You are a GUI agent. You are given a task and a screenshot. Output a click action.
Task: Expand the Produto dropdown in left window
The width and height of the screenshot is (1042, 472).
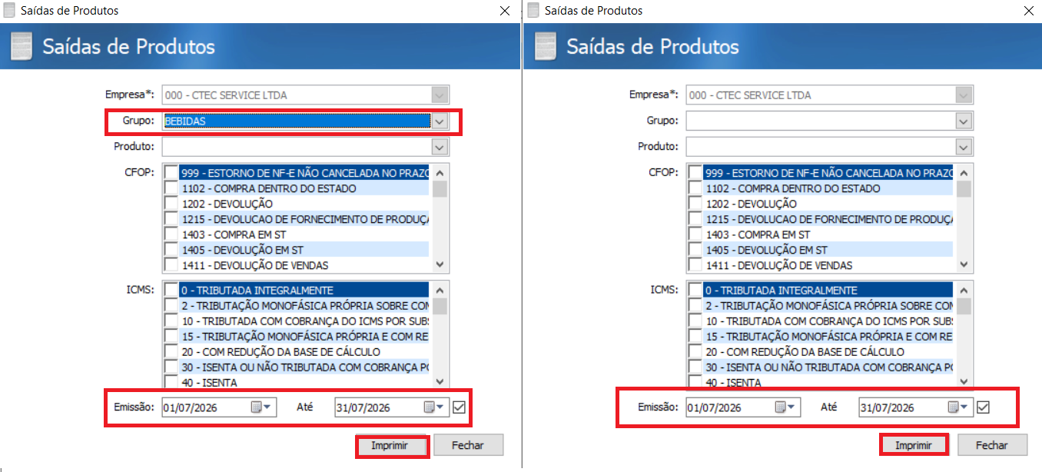pyautogui.click(x=440, y=147)
